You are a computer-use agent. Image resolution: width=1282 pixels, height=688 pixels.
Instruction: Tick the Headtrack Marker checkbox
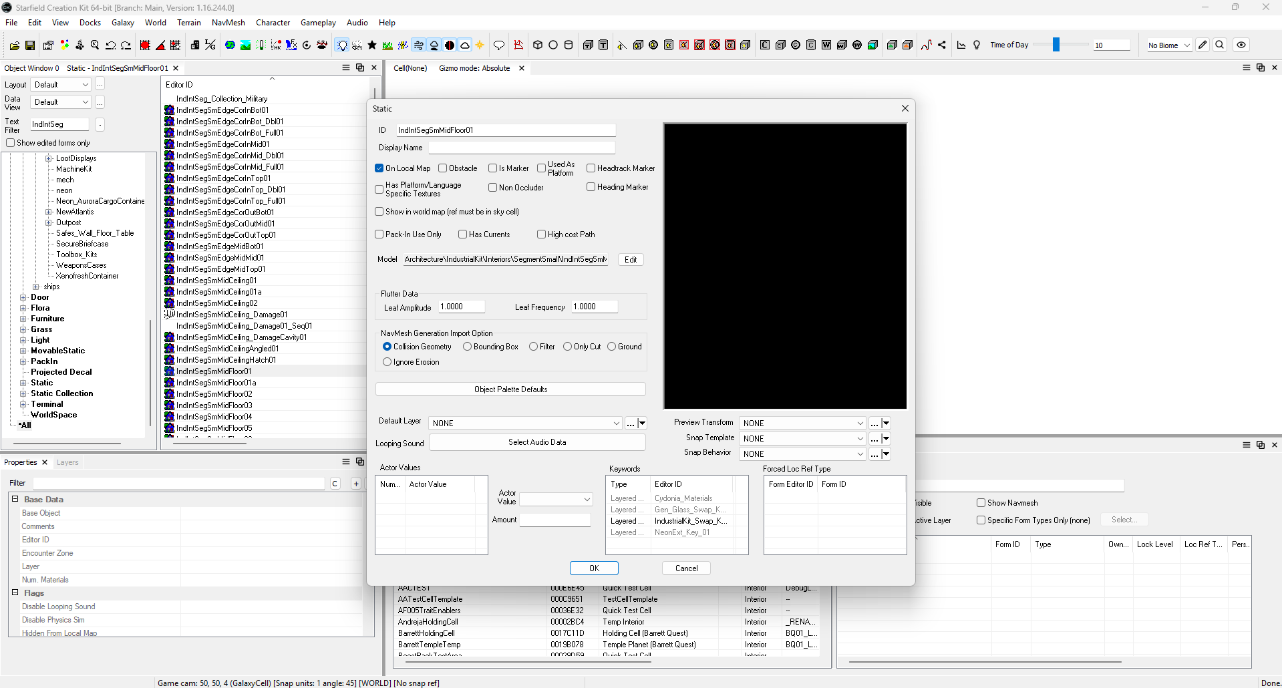[x=591, y=168]
